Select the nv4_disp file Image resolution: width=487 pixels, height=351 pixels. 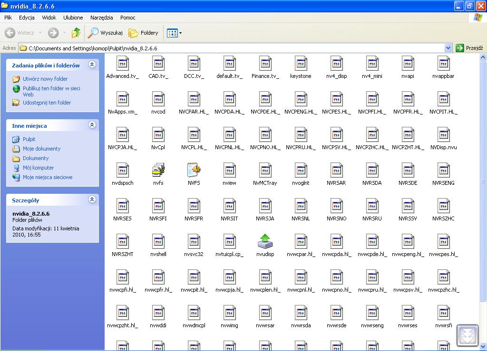(x=336, y=64)
